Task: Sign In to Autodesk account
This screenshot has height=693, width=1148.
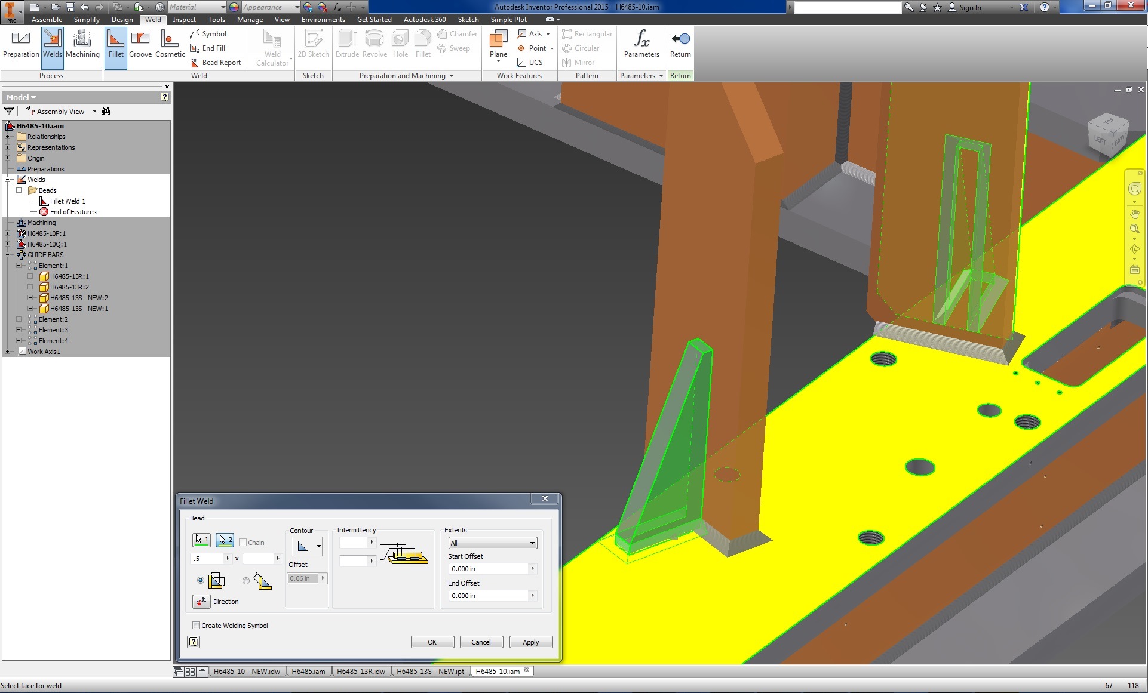Action: 965,7
